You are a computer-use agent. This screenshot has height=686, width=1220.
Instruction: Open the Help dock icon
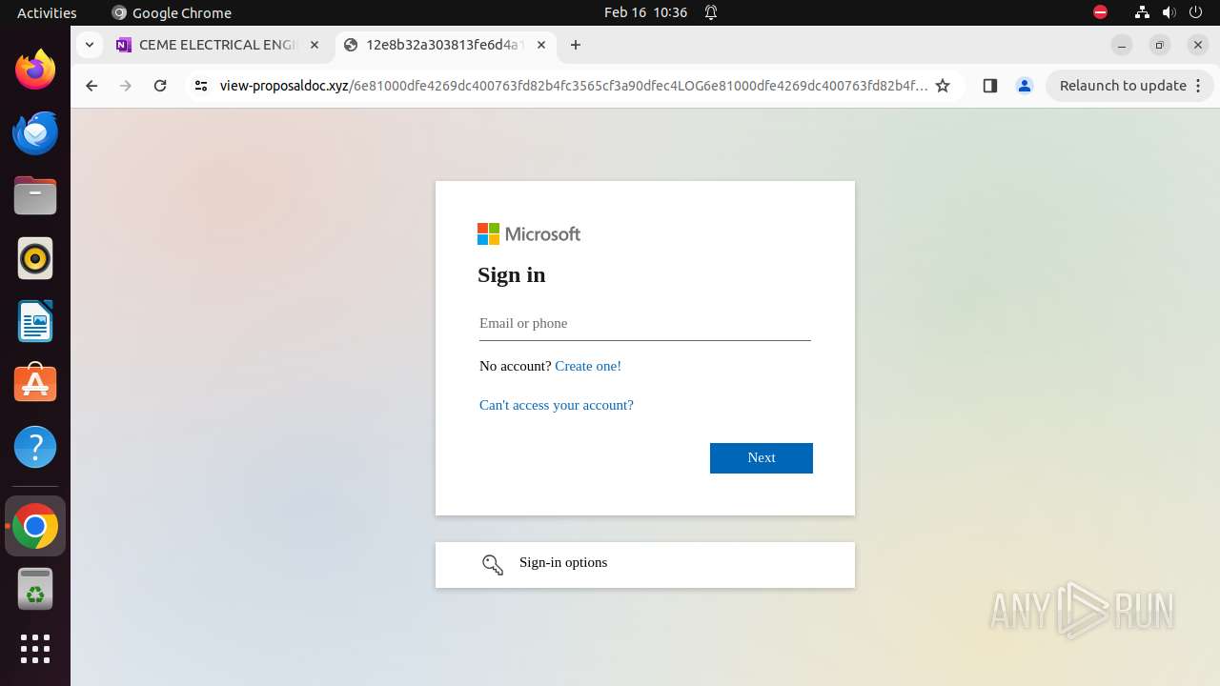pyautogui.click(x=35, y=447)
